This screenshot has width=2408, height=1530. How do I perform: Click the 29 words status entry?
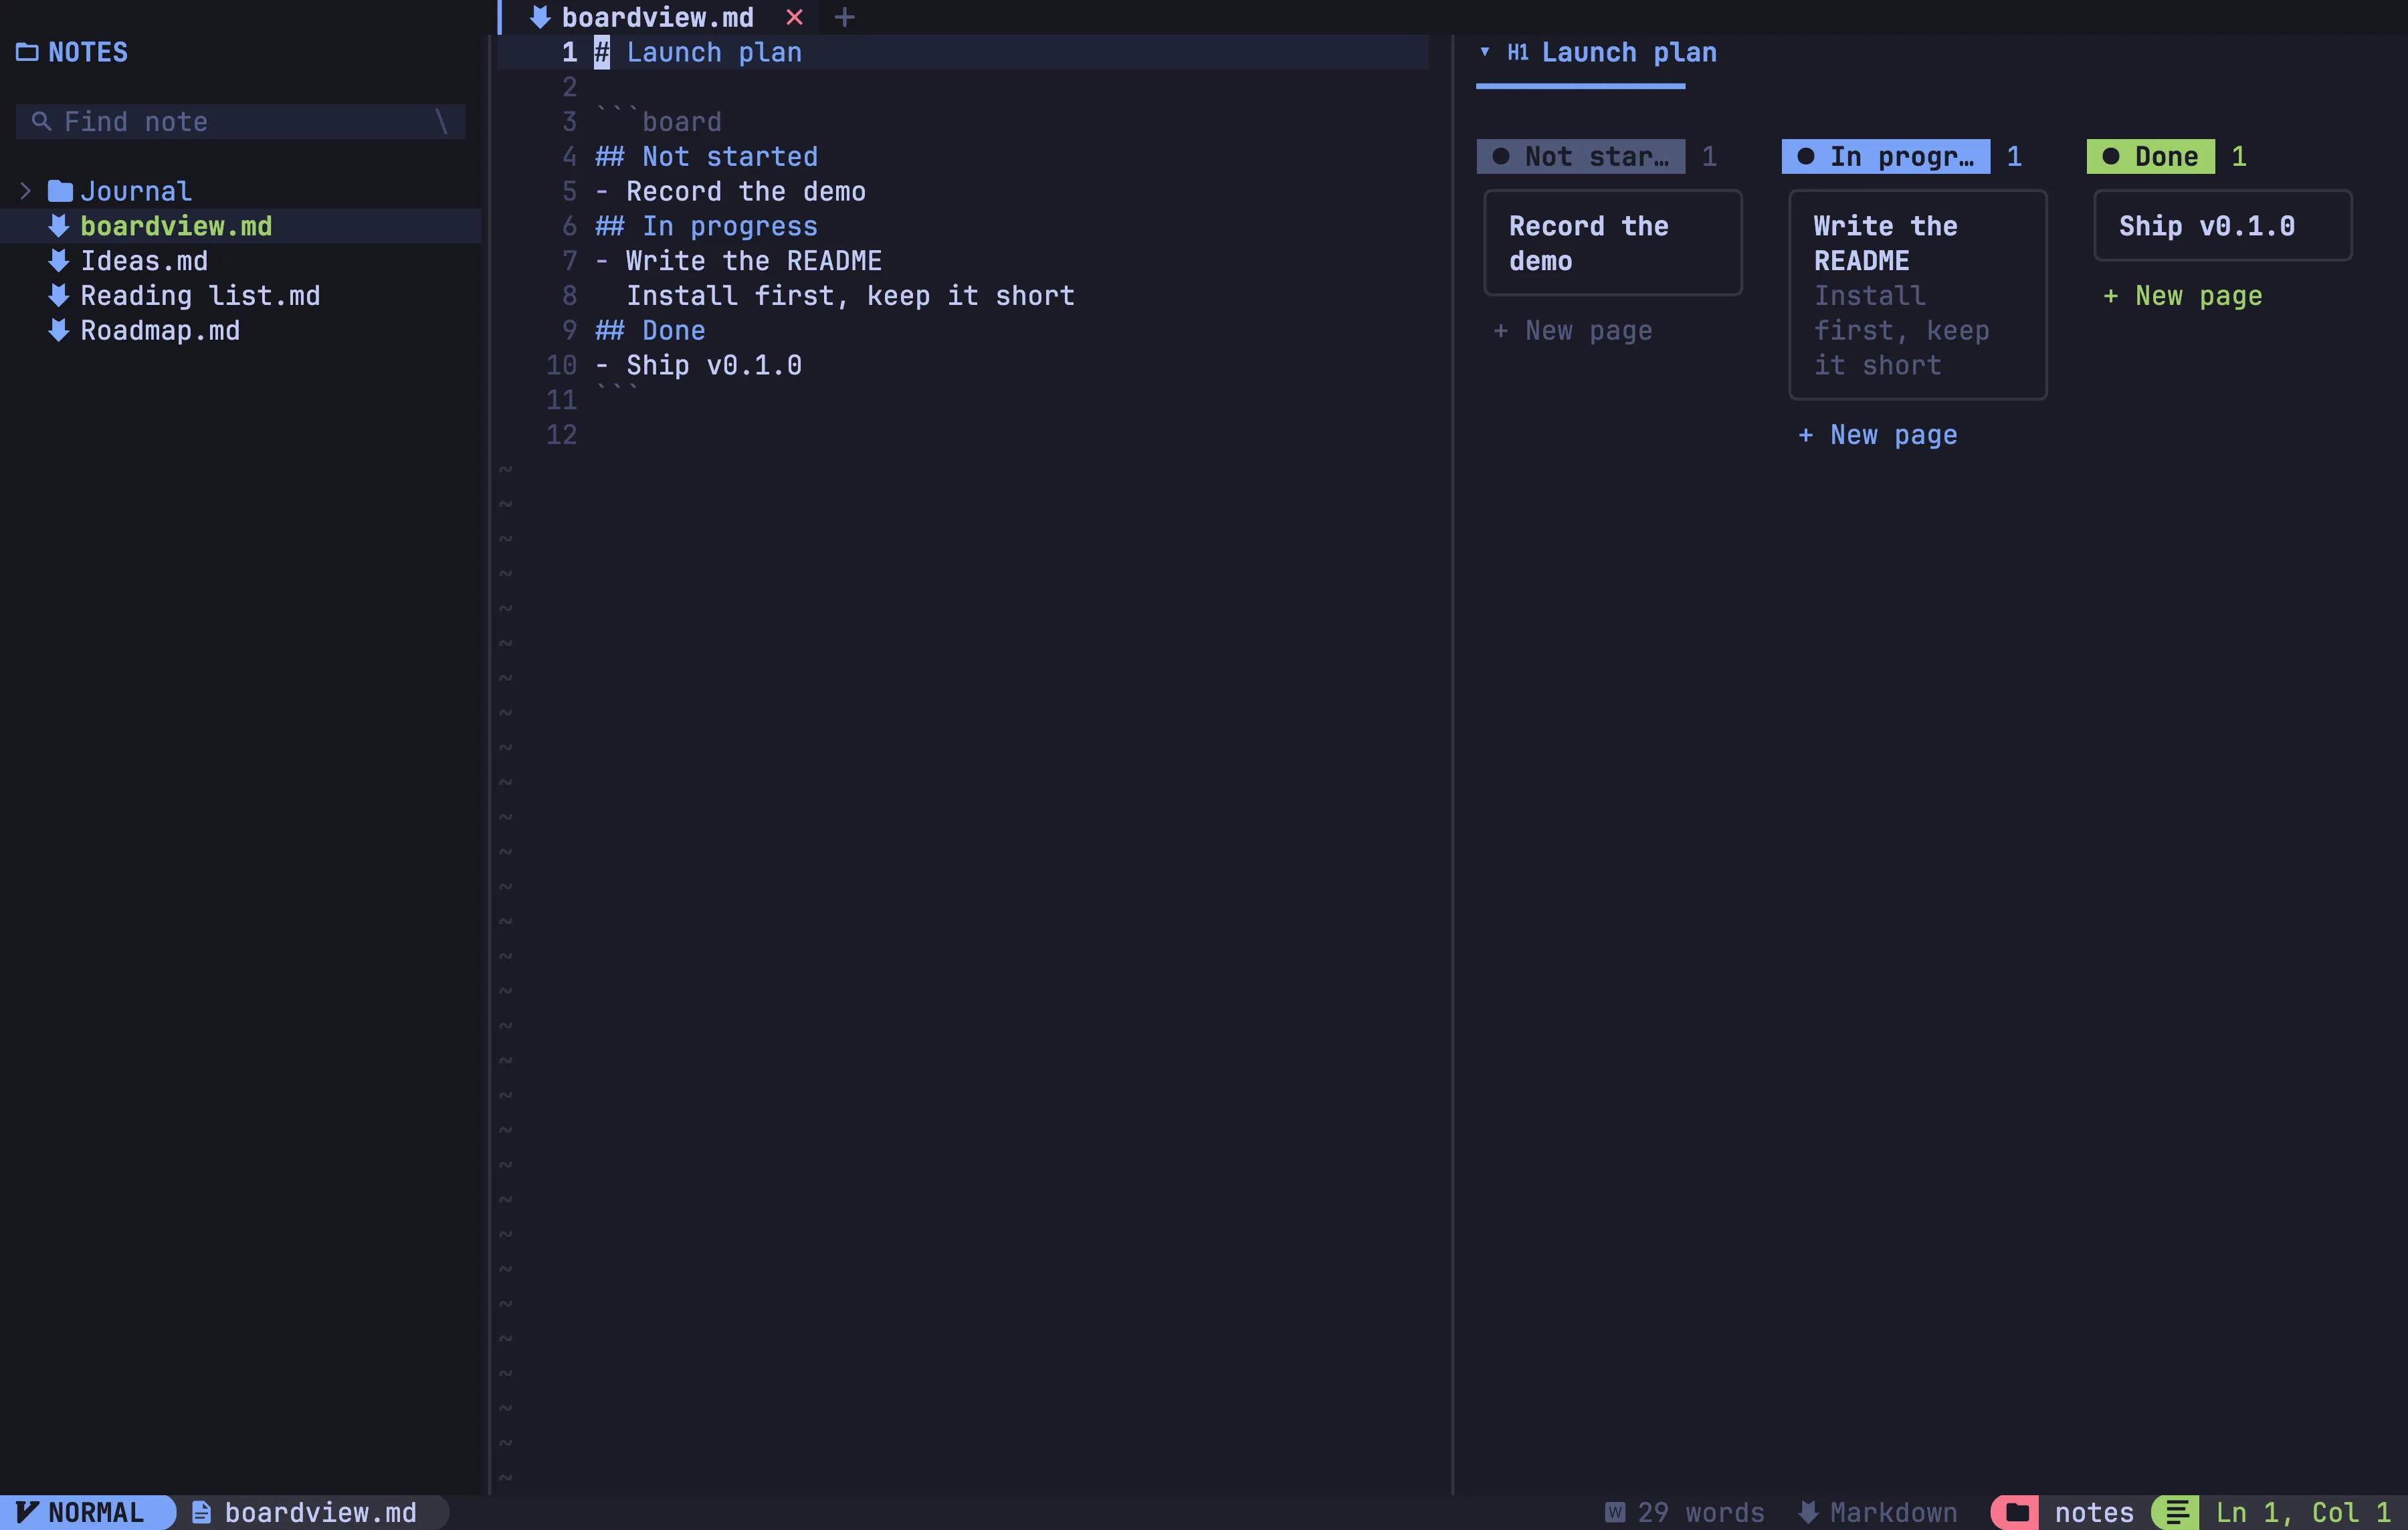[1684, 1512]
